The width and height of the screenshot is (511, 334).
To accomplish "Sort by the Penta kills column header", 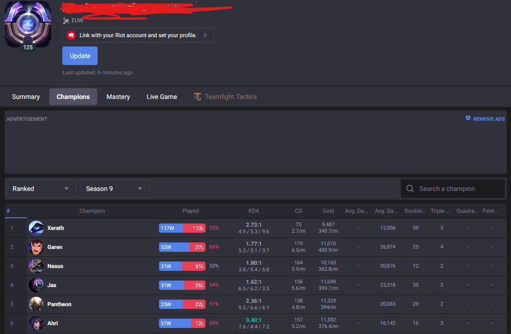I will click(x=490, y=211).
